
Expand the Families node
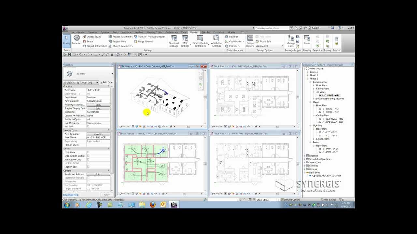click(305, 166)
